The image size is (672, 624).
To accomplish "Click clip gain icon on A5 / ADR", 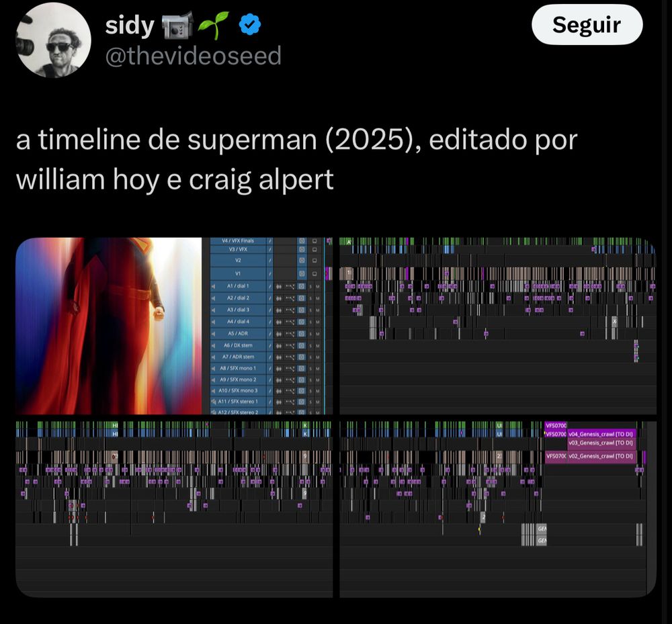I will 290,334.
